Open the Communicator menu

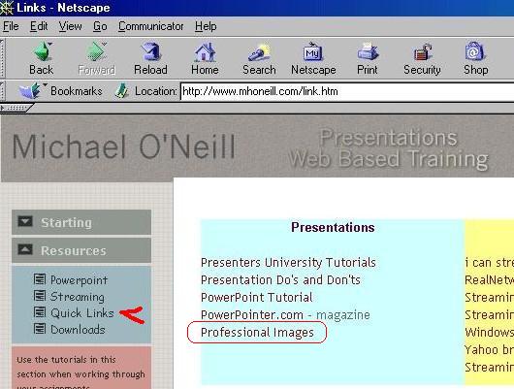(x=150, y=26)
